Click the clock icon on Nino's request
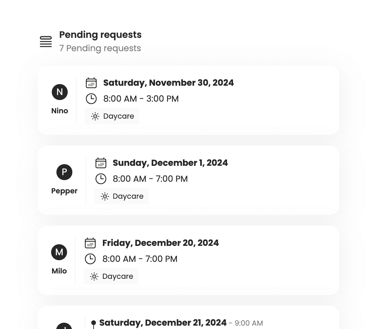Screen dimensions: 381x329 coord(91,99)
